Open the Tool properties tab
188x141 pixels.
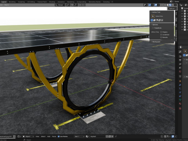[x=180, y=52]
